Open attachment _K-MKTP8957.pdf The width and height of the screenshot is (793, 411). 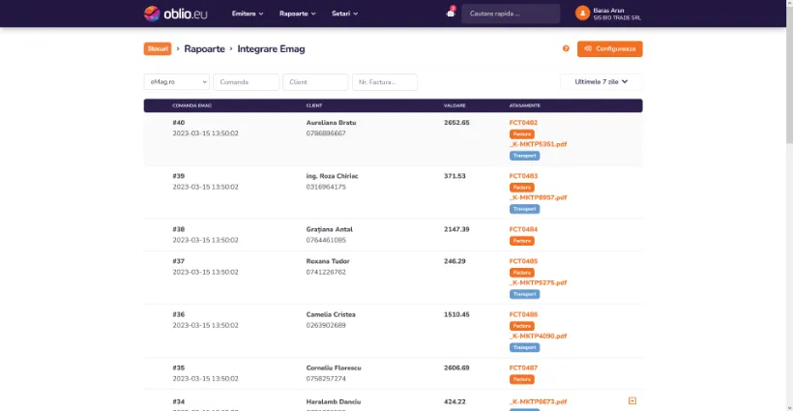tap(538, 197)
